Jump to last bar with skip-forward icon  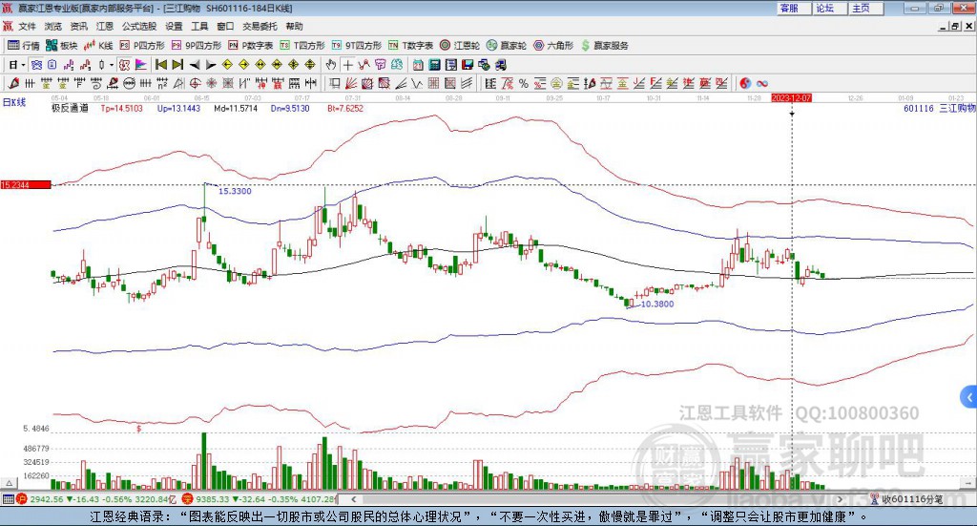click(177, 65)
